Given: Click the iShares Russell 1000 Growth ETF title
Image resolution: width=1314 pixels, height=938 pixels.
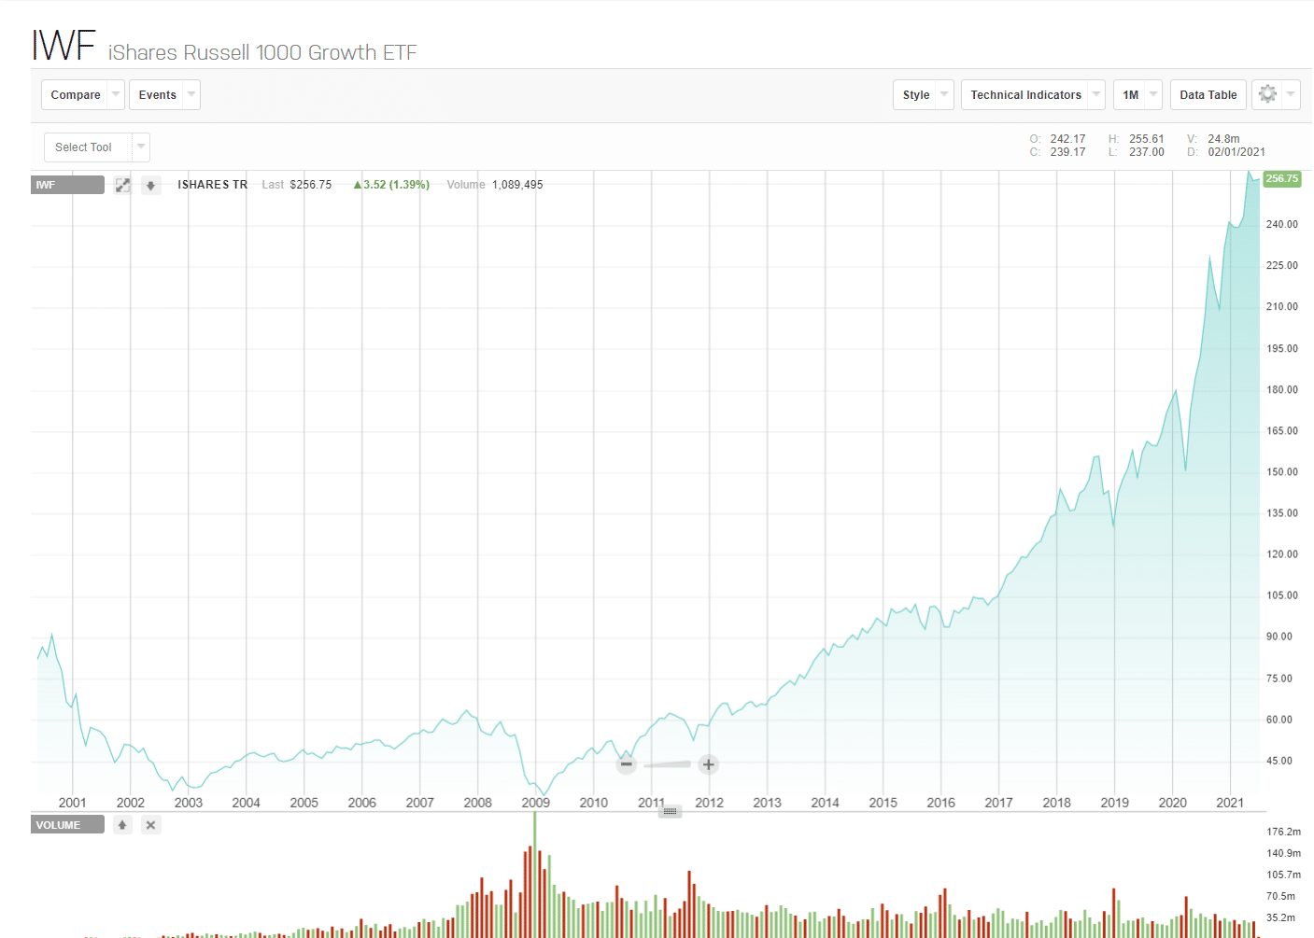Looking at the screenshot, I should (x=262, y=52).
